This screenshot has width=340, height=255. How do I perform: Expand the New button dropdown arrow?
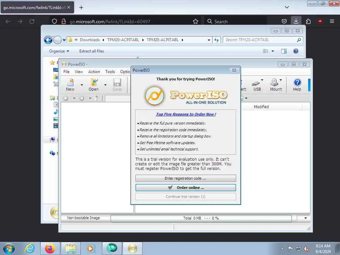[82, 85]
